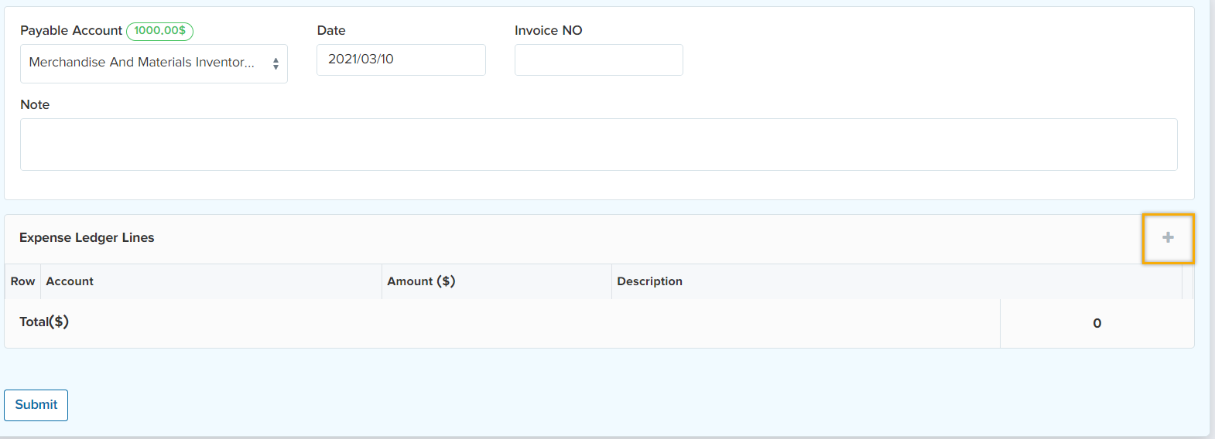Image resolution: width=1215 pixels, height=439 pixels.
Task: Click the Amount ($) column header
Action: [x=421, y=281]
